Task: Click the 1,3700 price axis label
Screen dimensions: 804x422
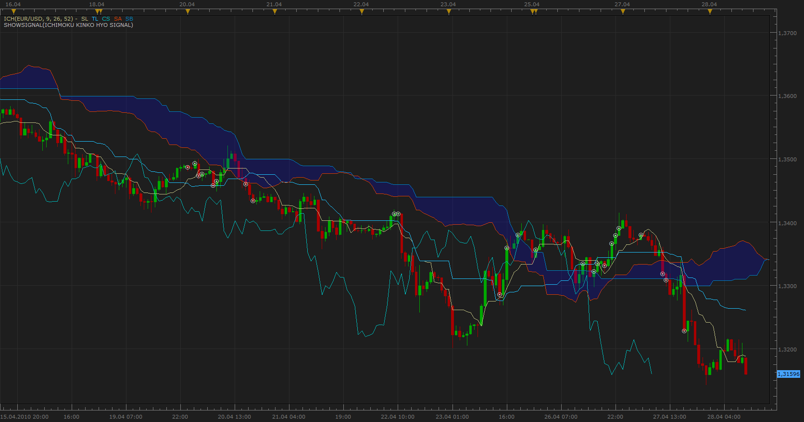Action: [x=788, y=33]
